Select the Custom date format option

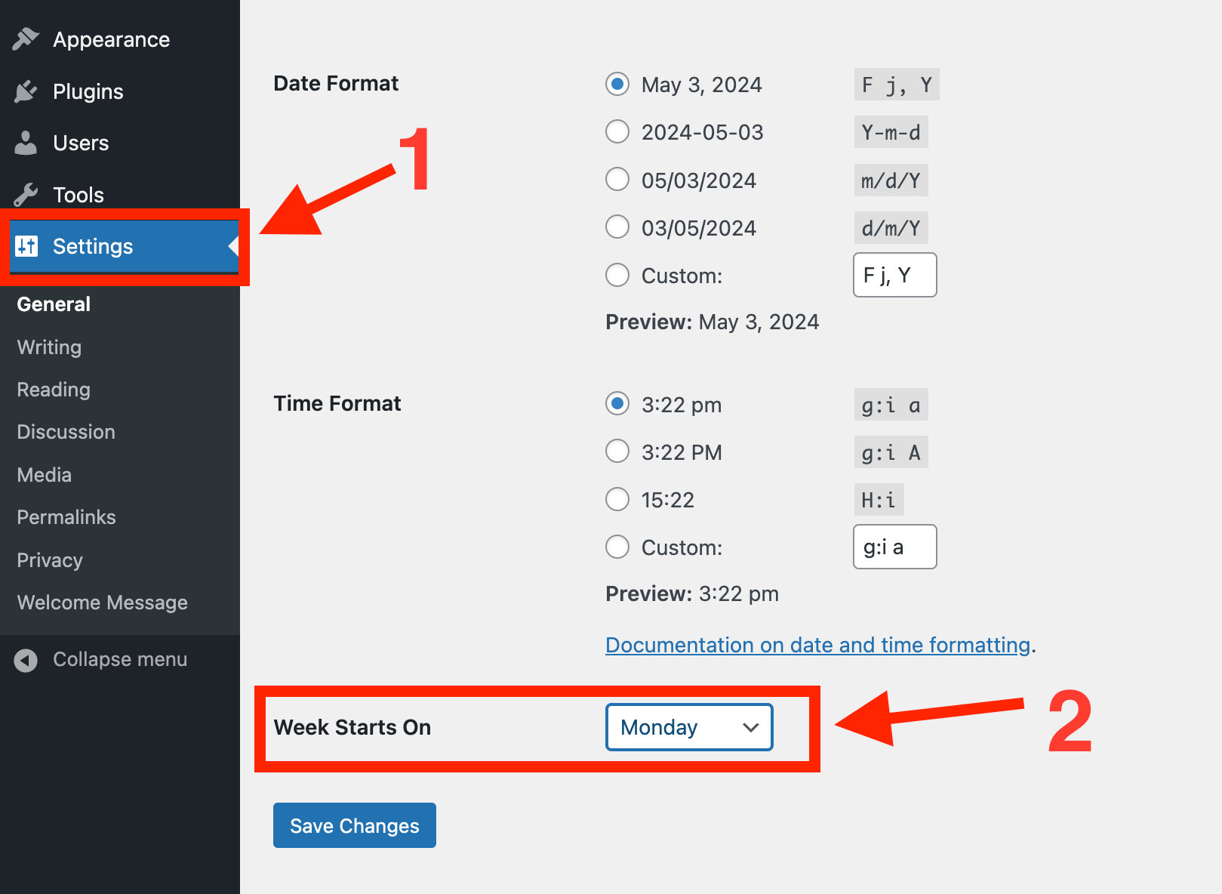617,275
